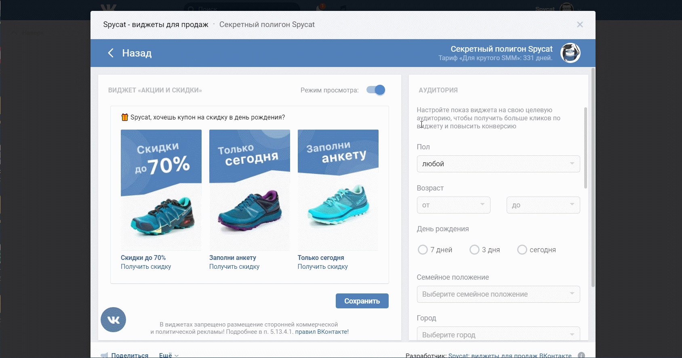Toggle the Режим просмотра switch
This screenshot has height=358, width=682.
(376, 90)
